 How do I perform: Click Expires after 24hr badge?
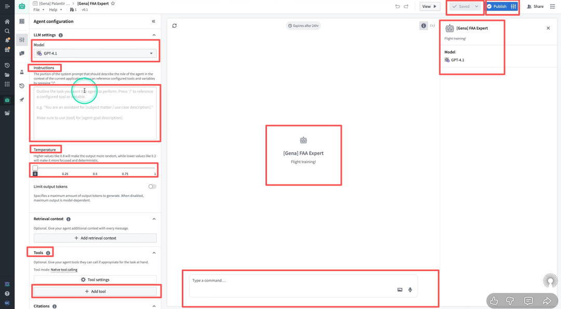click(303, 26)
